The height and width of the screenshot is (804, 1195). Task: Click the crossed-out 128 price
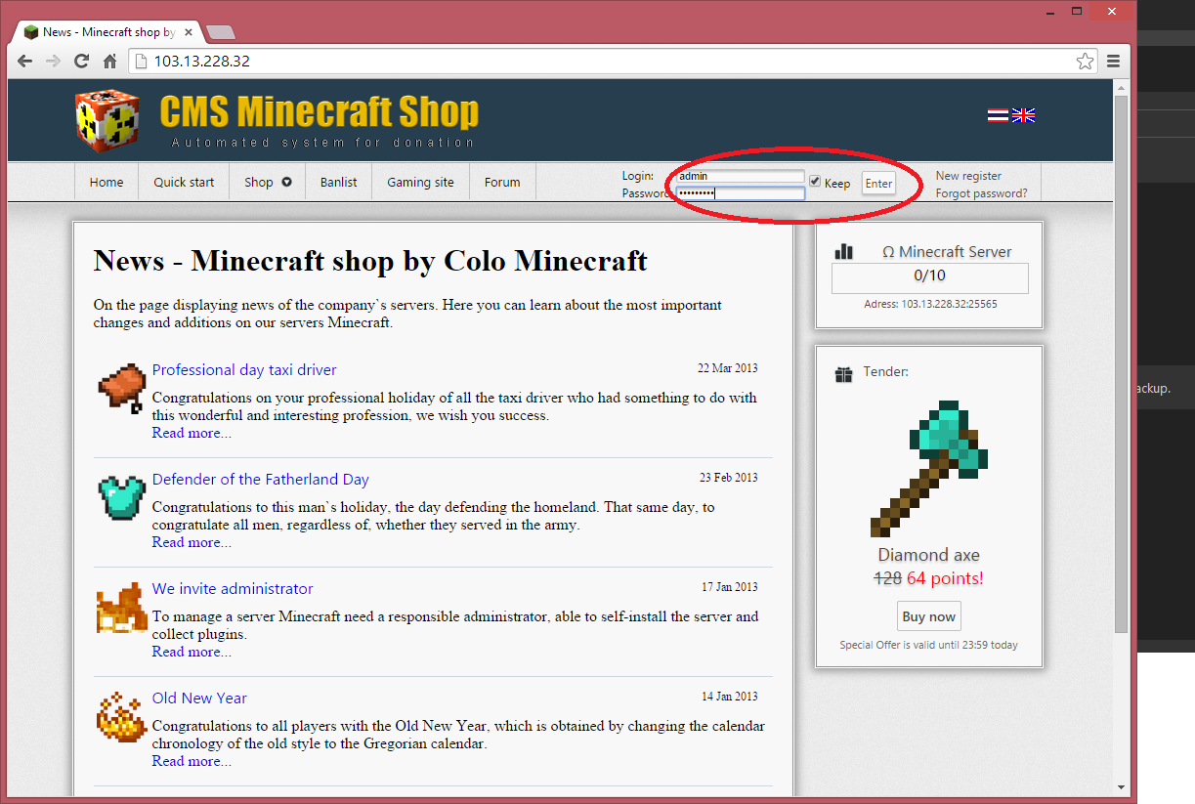pyautogui.click(x=887, y=578)
